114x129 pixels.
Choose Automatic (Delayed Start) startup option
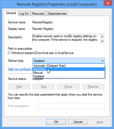click(x=68, y=66)
